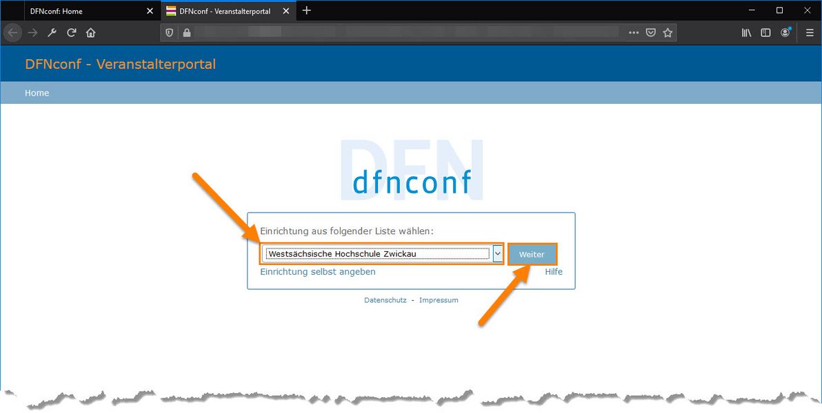The image size is (822, 413).
Task: Open the Datenschutz link
Action: point(385,301)
